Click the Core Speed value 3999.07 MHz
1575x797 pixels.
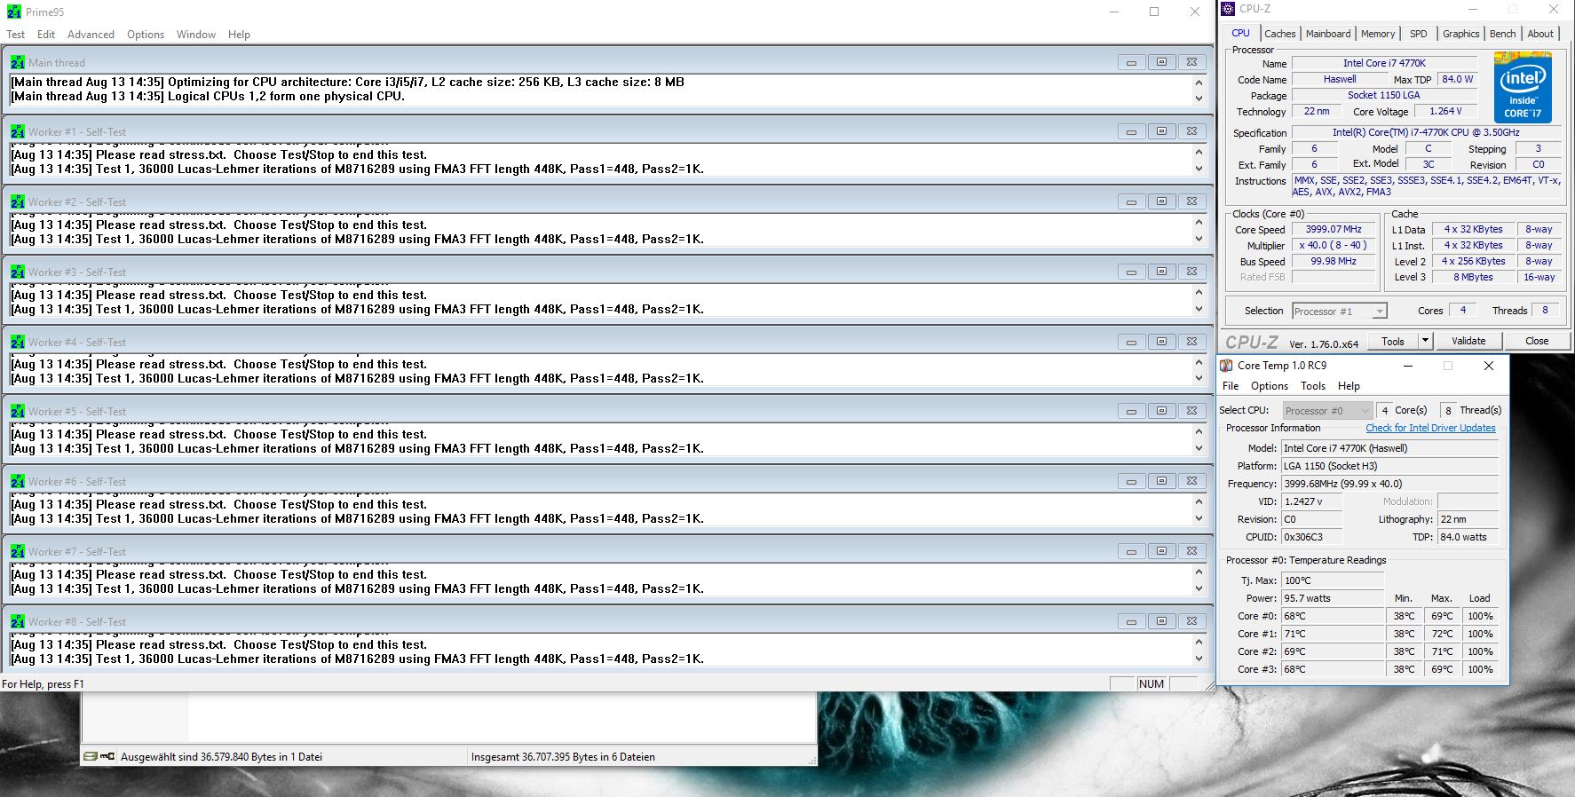(1334, 229)
